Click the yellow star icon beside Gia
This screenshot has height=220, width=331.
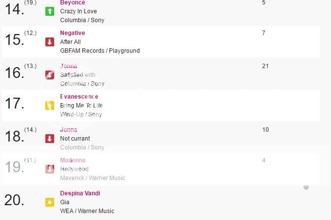tap(50, 202)
